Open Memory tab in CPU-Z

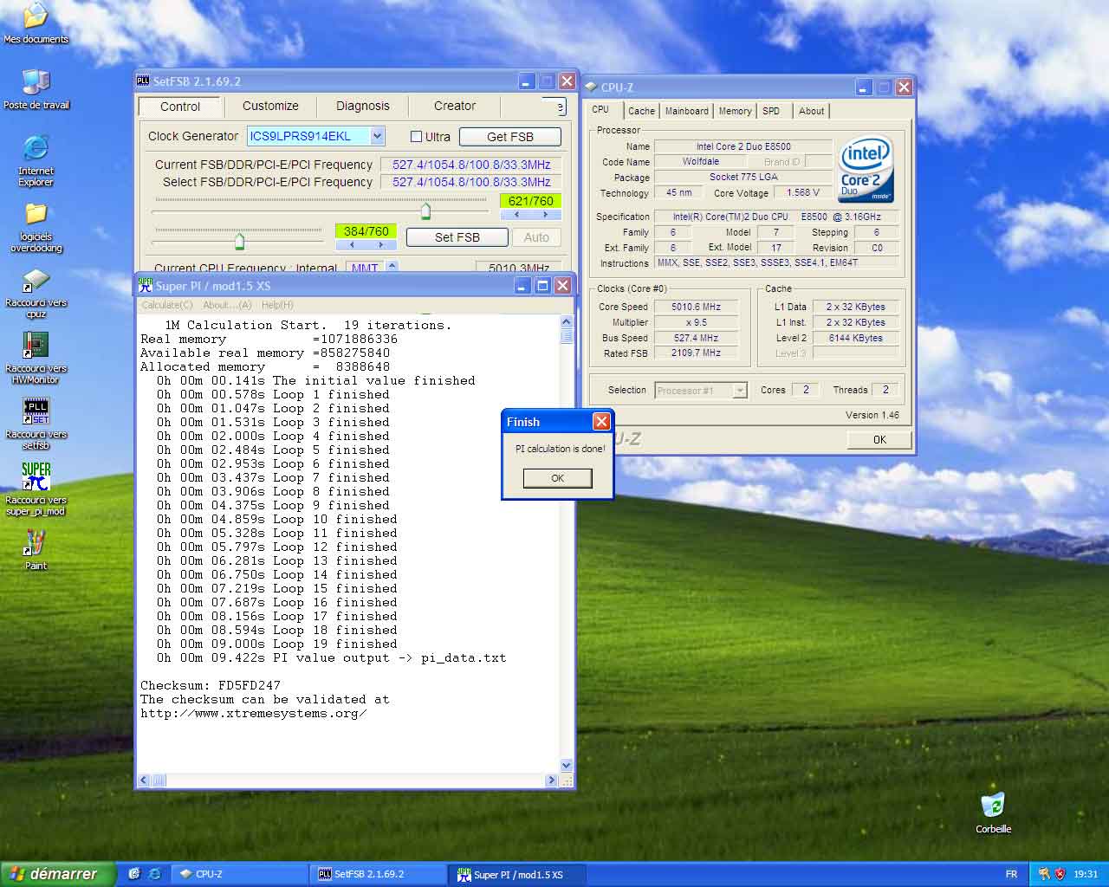pos(735,111)
